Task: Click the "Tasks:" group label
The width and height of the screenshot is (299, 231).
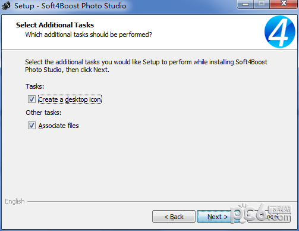Action: pyautogui.click(x=34, y=86)
